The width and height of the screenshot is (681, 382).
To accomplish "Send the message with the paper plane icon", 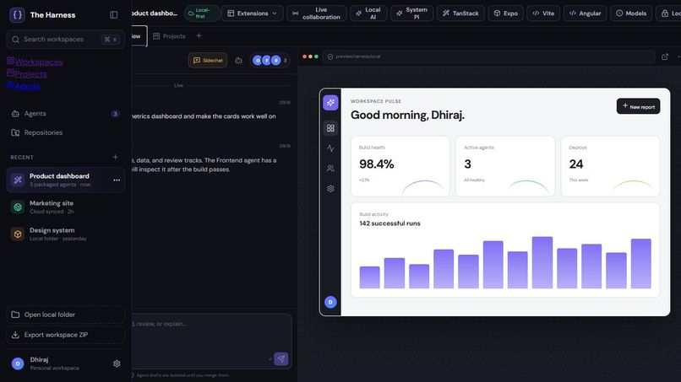I will click(x=281, y=358).
